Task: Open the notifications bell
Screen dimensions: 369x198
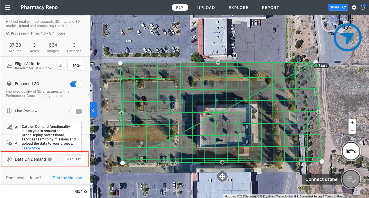Action: click(x=363, y=7)
